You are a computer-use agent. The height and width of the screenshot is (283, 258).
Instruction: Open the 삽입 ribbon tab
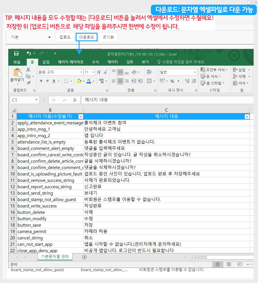pyautogui.click(x=46, y=62)
